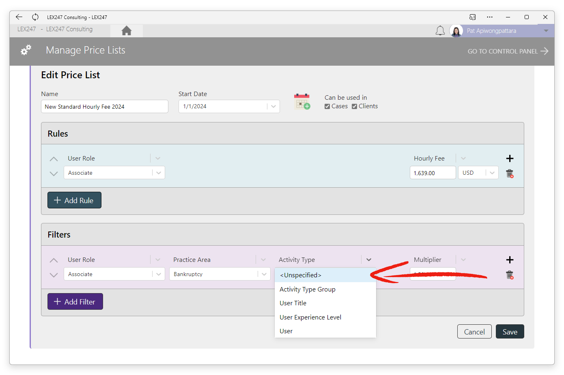The height and width of the screenshot is (375, 564).
Task: Move the Filters row down
Action: [x=54, y=275]
